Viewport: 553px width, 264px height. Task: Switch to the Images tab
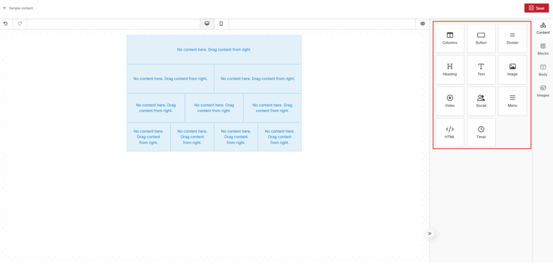pyautogui.click(x=543, y=91)
